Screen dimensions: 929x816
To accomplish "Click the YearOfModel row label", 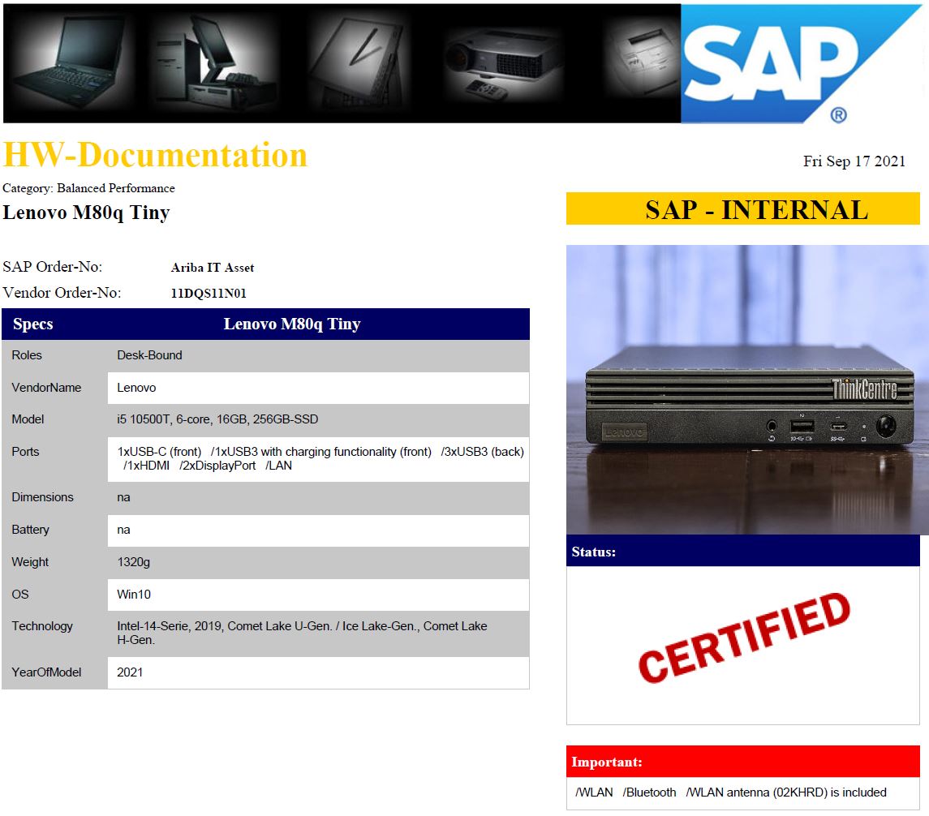I will (46, 672).
